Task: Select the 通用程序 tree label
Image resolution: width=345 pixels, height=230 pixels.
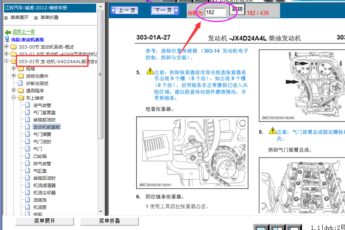Action: point(35,91)
